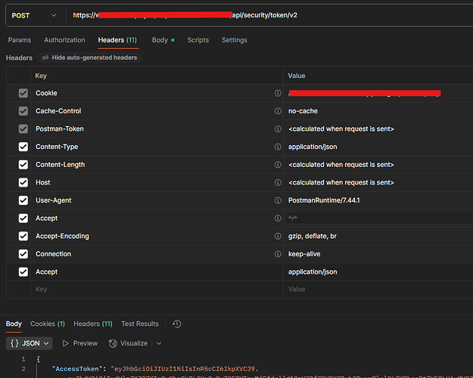Click info icon in Connection row
Viewport: 473px width, 378px height.
click(278, 254)
